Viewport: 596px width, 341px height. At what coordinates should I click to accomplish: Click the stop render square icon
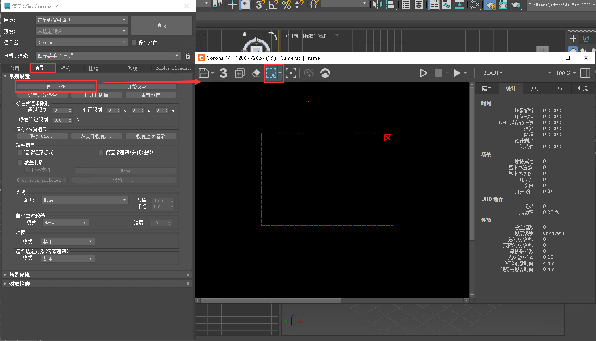point(438,73)
